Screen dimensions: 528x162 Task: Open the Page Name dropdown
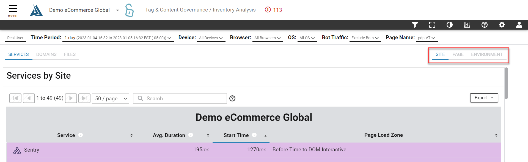pos(427,38)
